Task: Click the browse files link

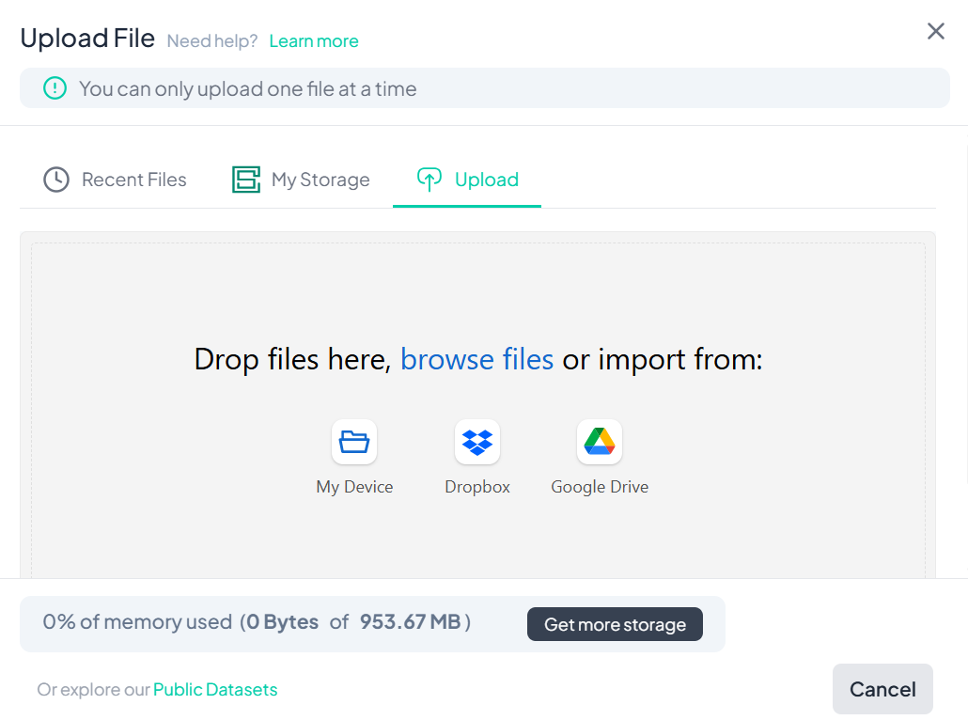Action: coord(476,359)
